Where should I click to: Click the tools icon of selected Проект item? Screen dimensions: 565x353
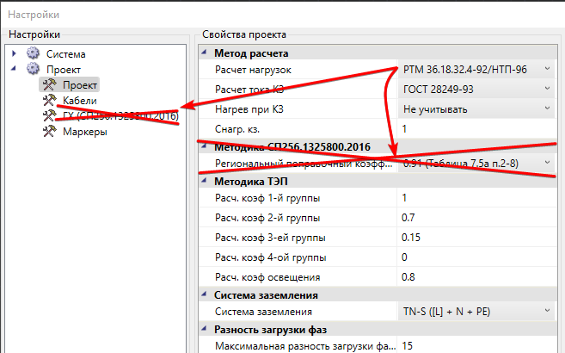click(49, 84)
